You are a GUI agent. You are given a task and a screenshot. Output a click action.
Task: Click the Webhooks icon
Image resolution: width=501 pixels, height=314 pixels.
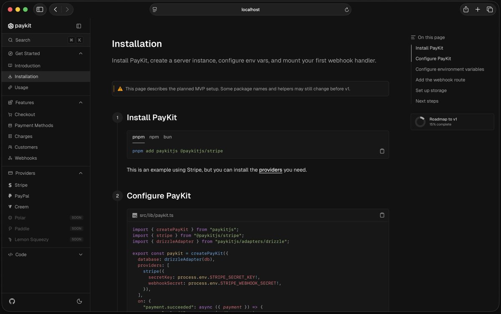point(10,158)
